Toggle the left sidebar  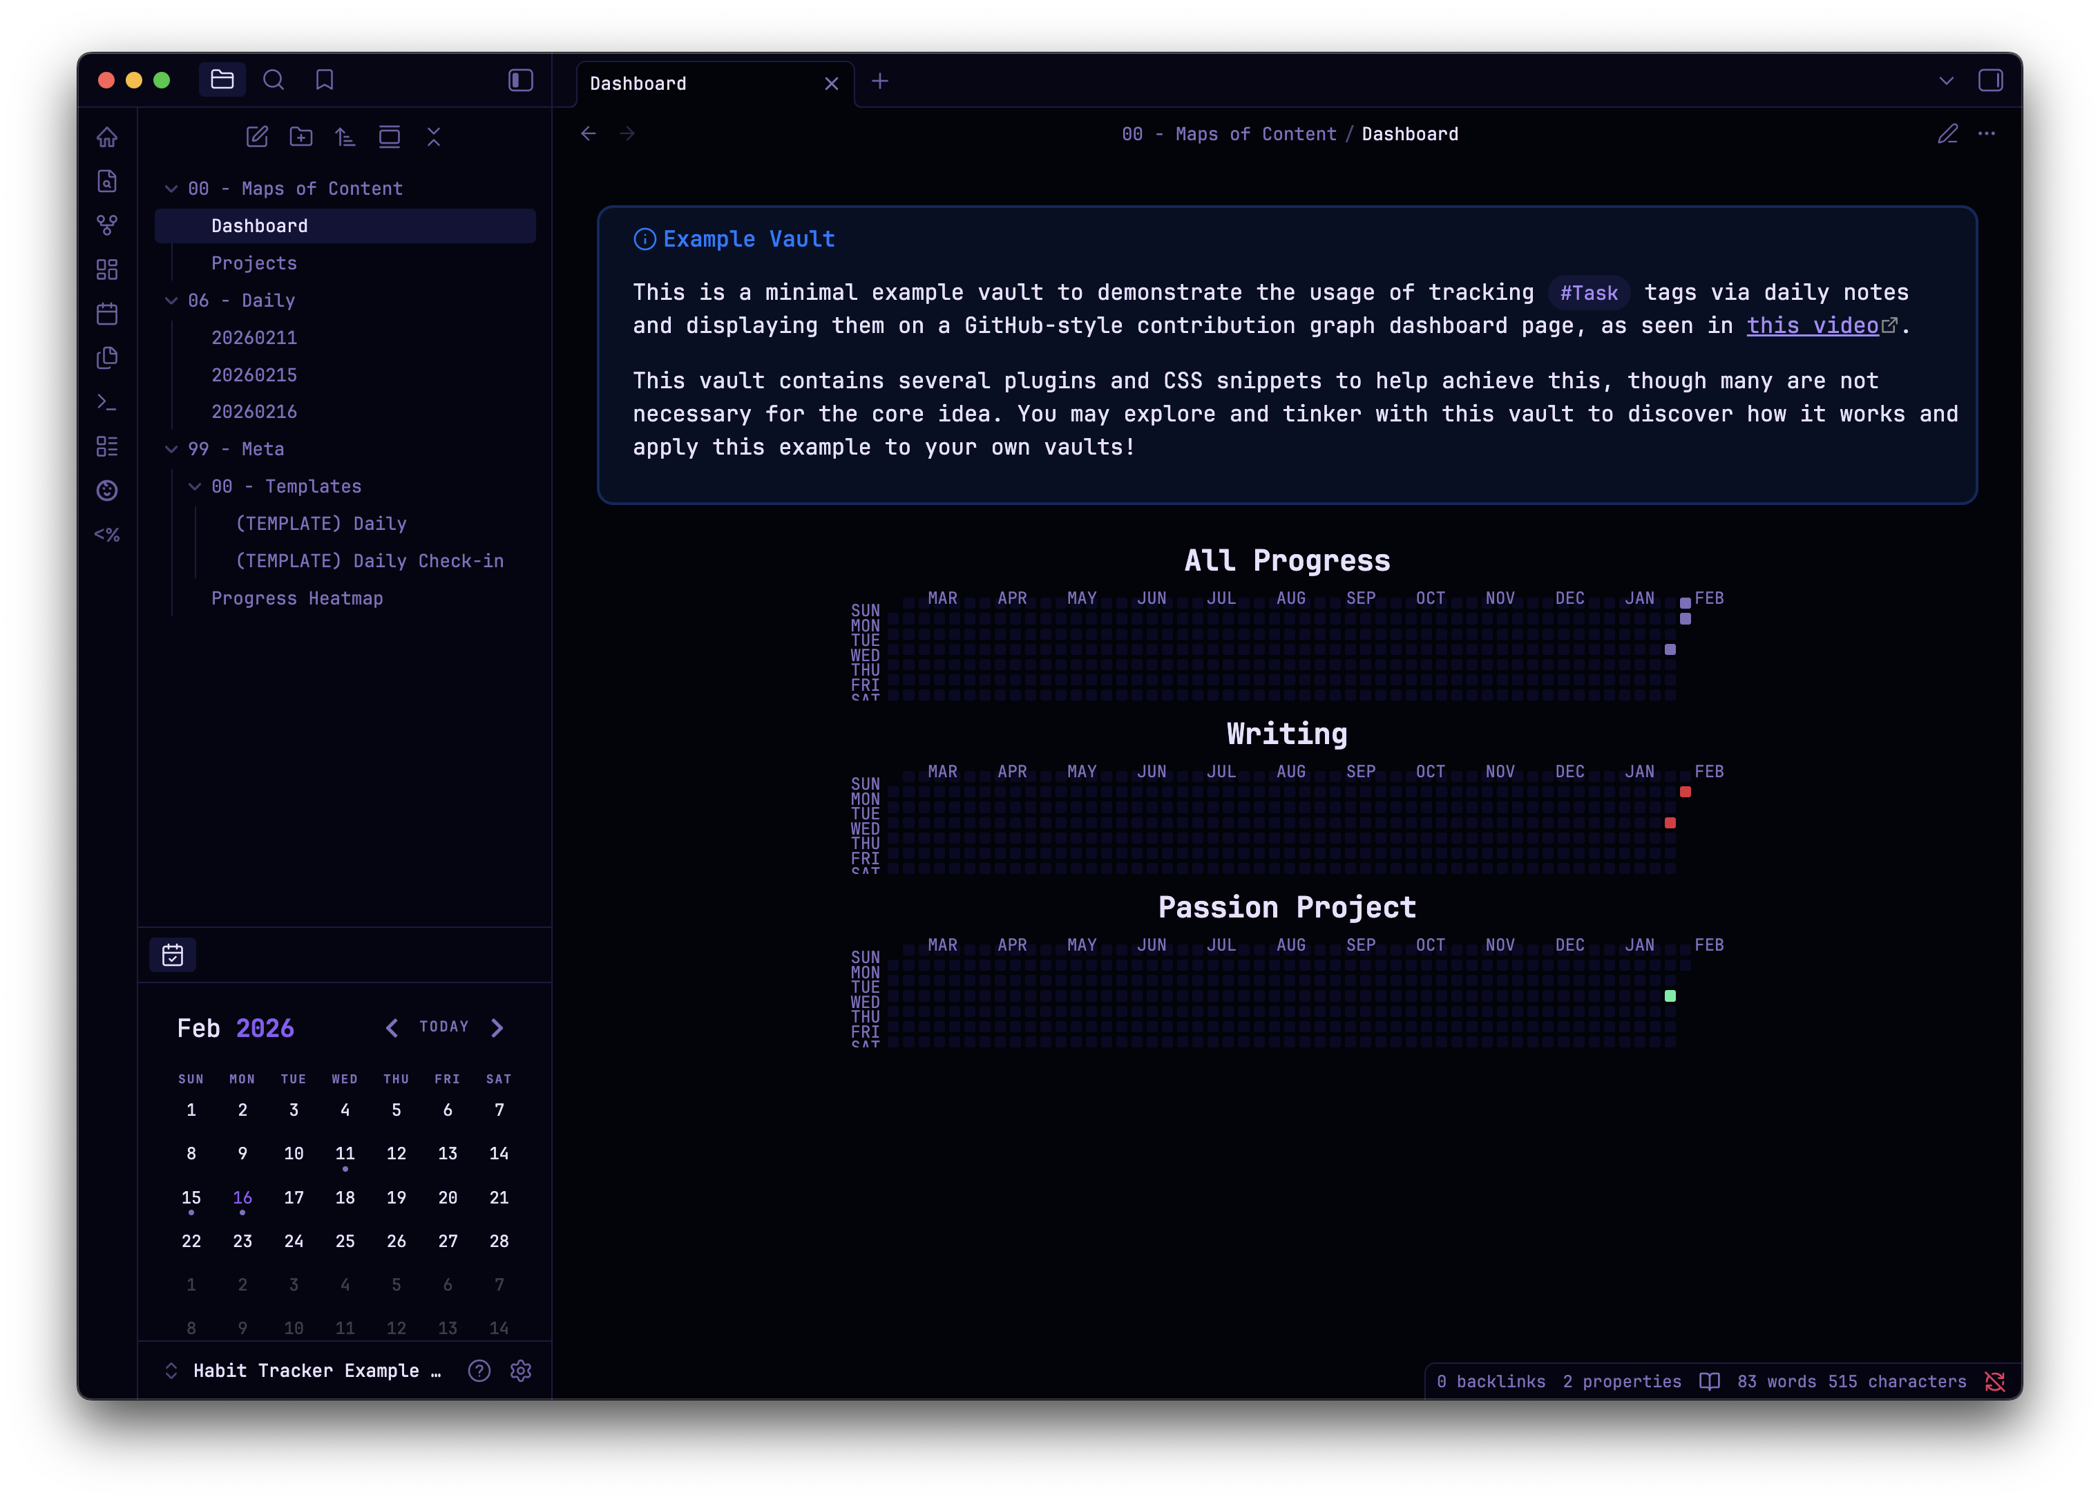[521, 80]
